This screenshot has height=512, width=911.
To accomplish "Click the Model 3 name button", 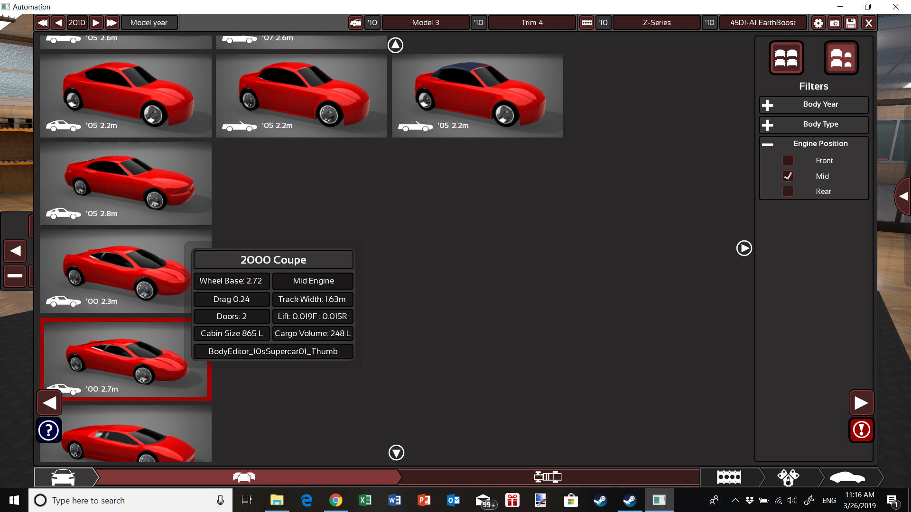I will click(426, 23).
